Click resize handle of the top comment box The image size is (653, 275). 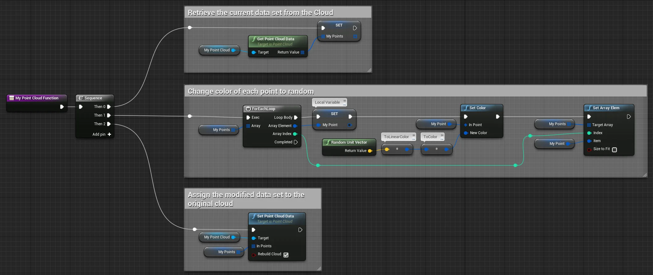click(x=369, y=70)
